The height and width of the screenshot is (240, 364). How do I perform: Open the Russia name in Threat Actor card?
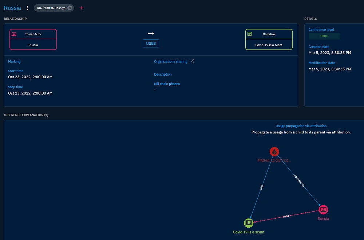coord(33,45)
